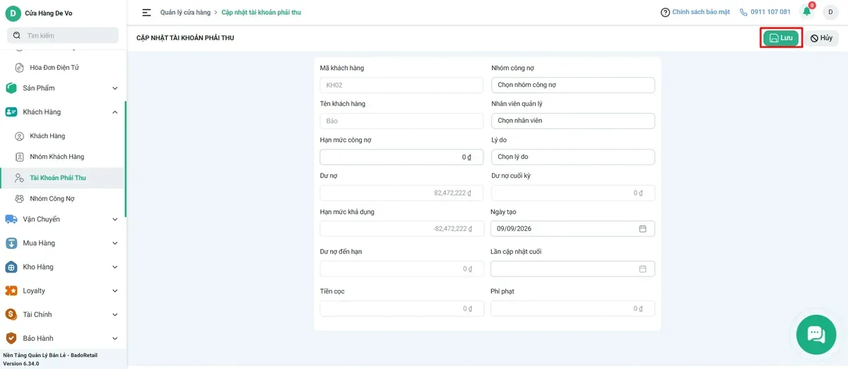848x369 pixels.
Task: Open Hóa Đơn Điện Tử menu item
Action: click(x=54, y=68)
